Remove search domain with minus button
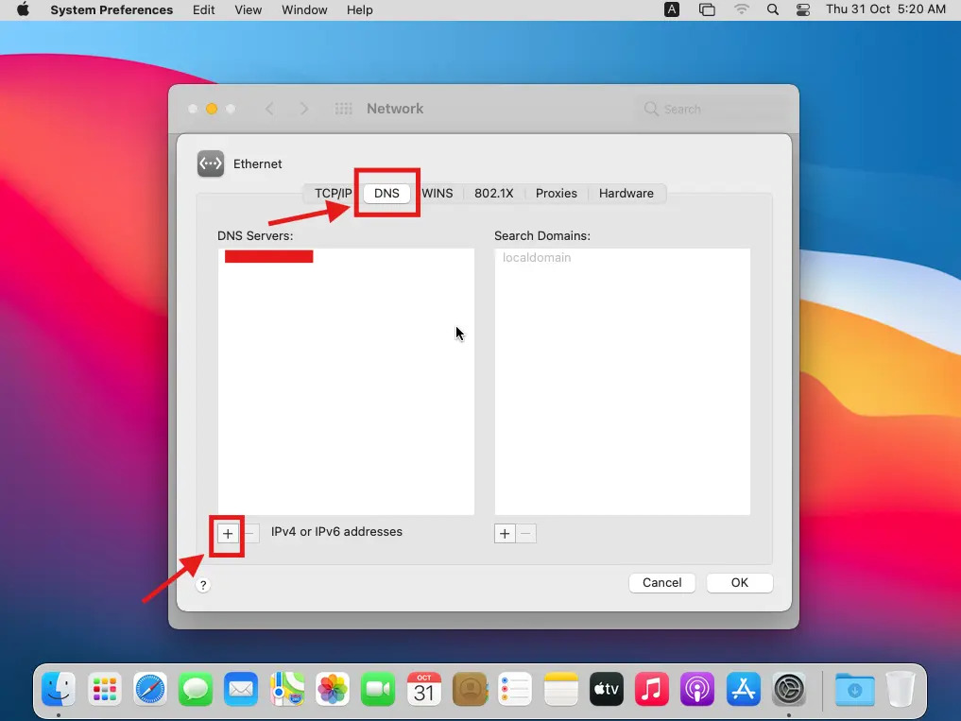 [x=525, y=533]
